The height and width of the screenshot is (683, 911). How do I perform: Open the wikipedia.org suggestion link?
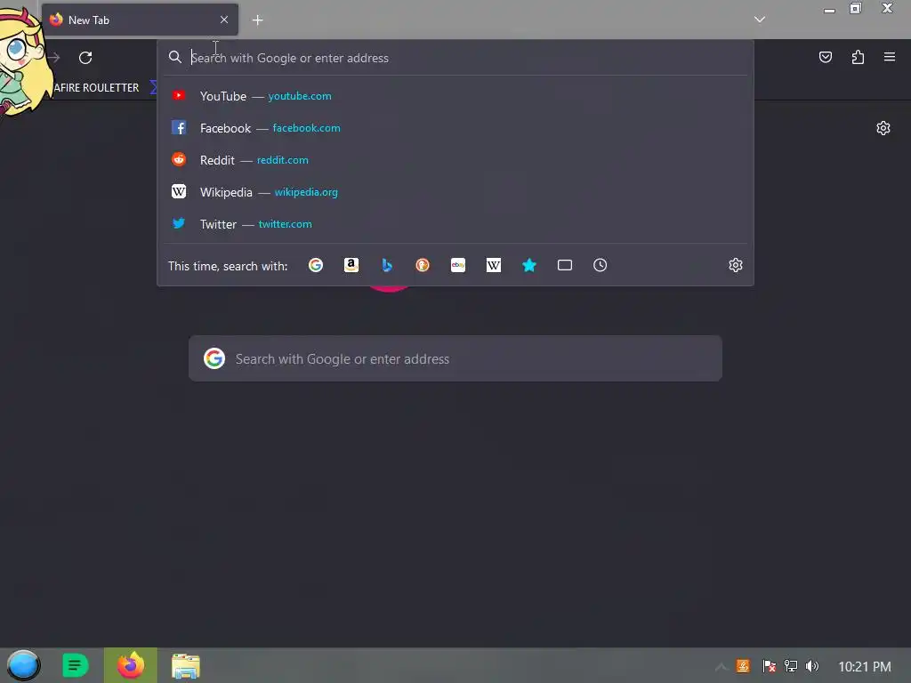(306, 192)
